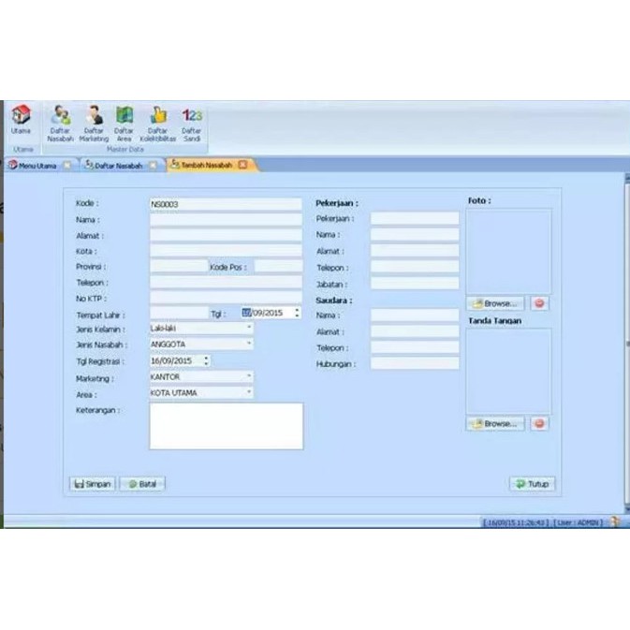Click the date and time status text
Image resolution: width=630 pixels, height=630 pixels.
[516, 522]
